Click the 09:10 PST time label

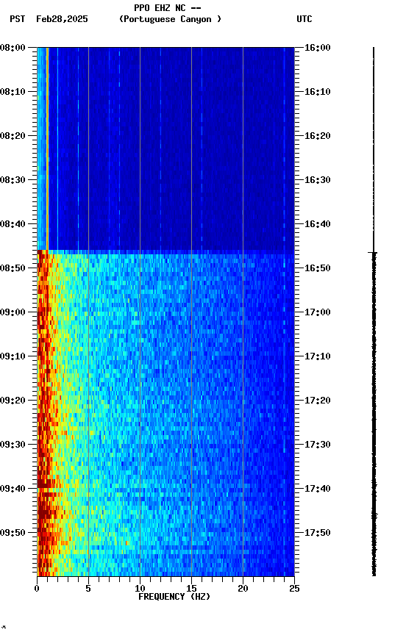13,356
